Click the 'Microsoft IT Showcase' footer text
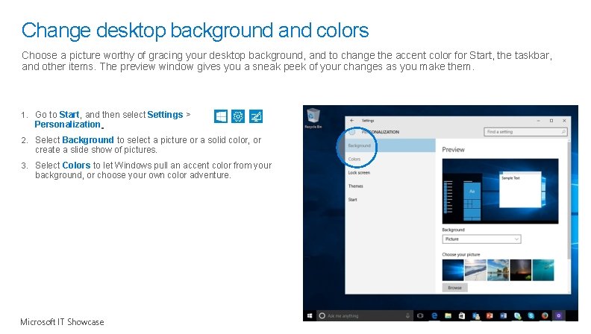The image size is (591, 334). tap(62, 322)
